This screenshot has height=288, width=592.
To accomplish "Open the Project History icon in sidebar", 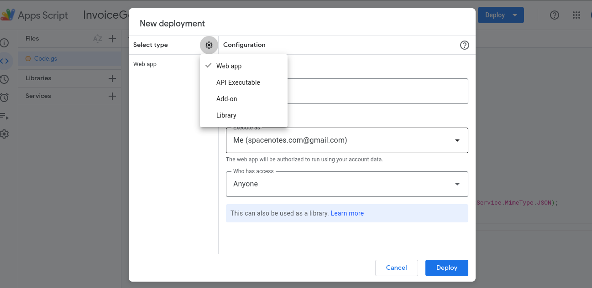I will (x=5, y=79).
